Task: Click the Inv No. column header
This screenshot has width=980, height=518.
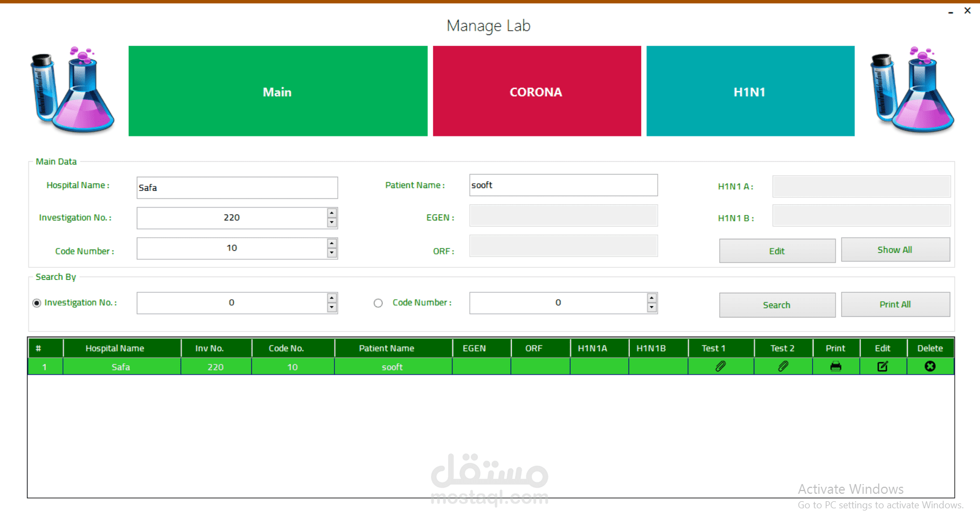Action: pyautogui.click(x=216, y=348)
